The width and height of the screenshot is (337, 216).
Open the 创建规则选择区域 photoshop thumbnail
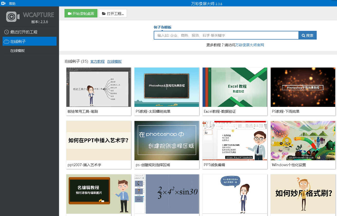click(x=167, y=140)
